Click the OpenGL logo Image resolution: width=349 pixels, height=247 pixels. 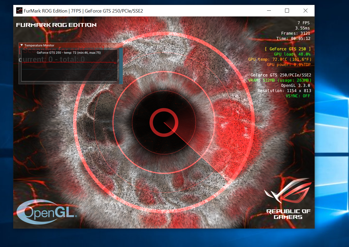(47, 212)
